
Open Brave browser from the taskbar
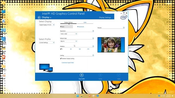click(x=89, y=96)
